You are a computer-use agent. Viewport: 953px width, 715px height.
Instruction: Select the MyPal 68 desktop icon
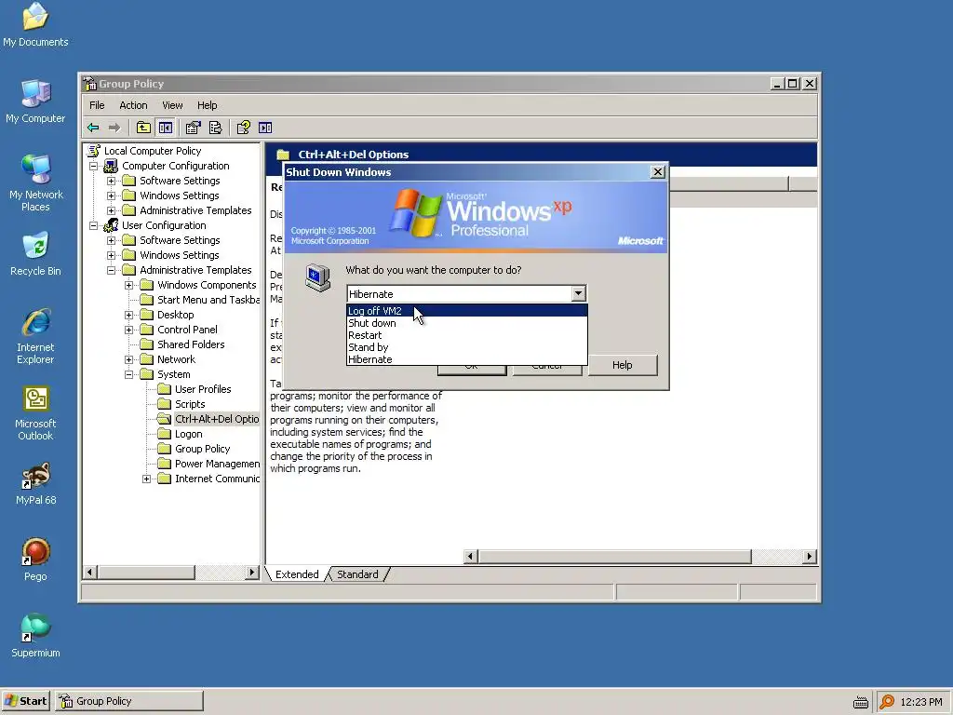coord(35,484)
